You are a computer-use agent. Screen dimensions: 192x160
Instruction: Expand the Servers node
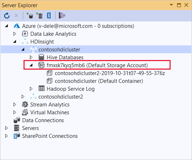click(6, 128)
